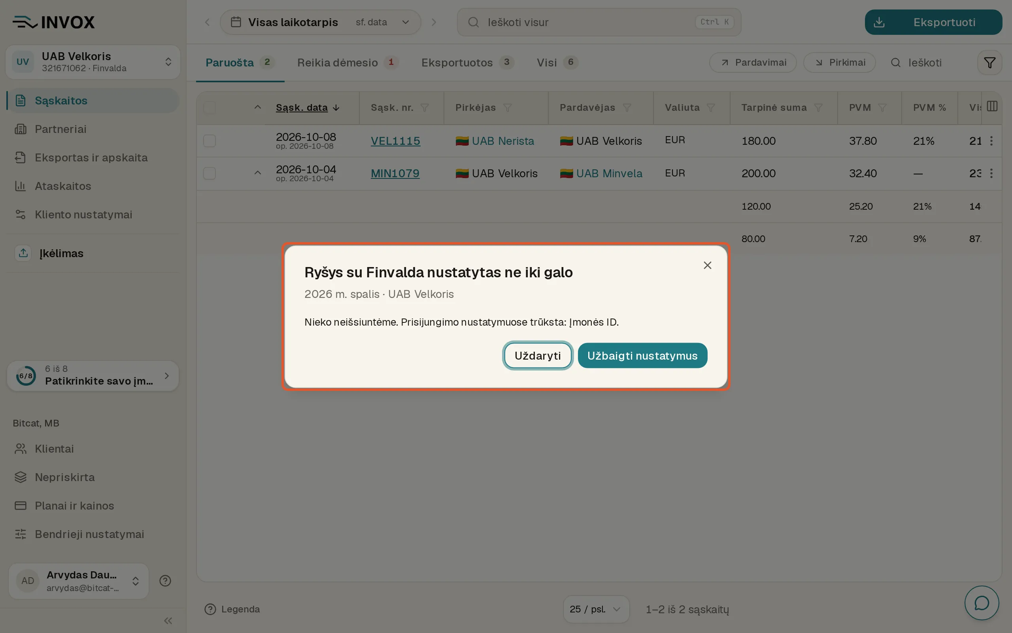This screenshot has height=633, width=1012.
Task: Close the Finvalda connection dialog with X
Action: pyautogui.click(x=707, y=265)
